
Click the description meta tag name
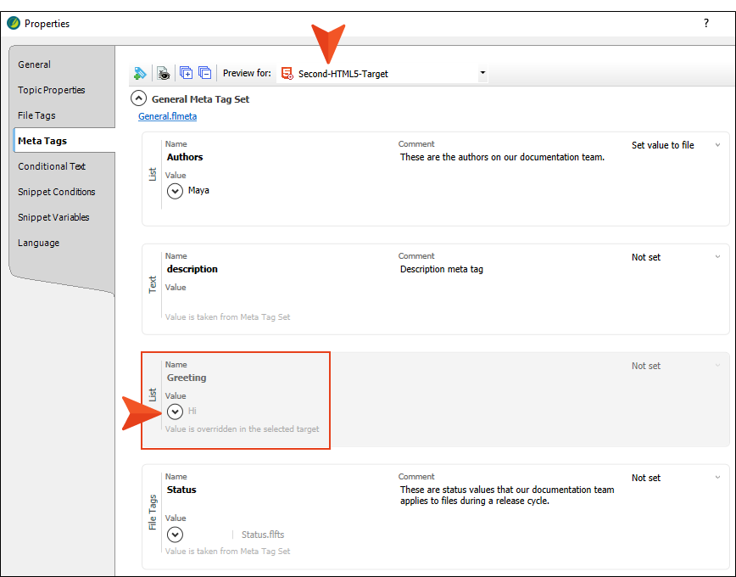point(192,269)
